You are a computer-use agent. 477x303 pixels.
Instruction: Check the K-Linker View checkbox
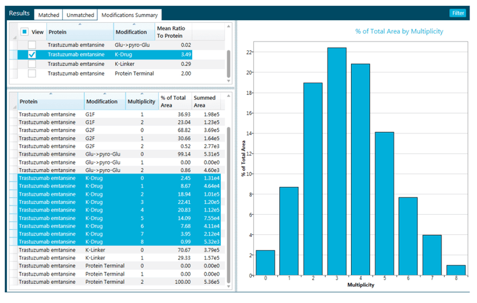point(32,64)
